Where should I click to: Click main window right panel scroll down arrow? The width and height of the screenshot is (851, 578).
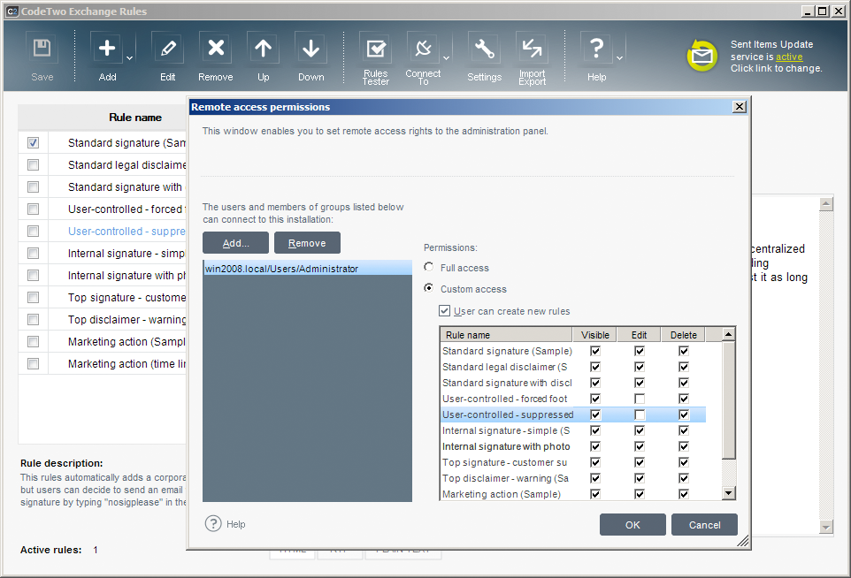(826, 527)
